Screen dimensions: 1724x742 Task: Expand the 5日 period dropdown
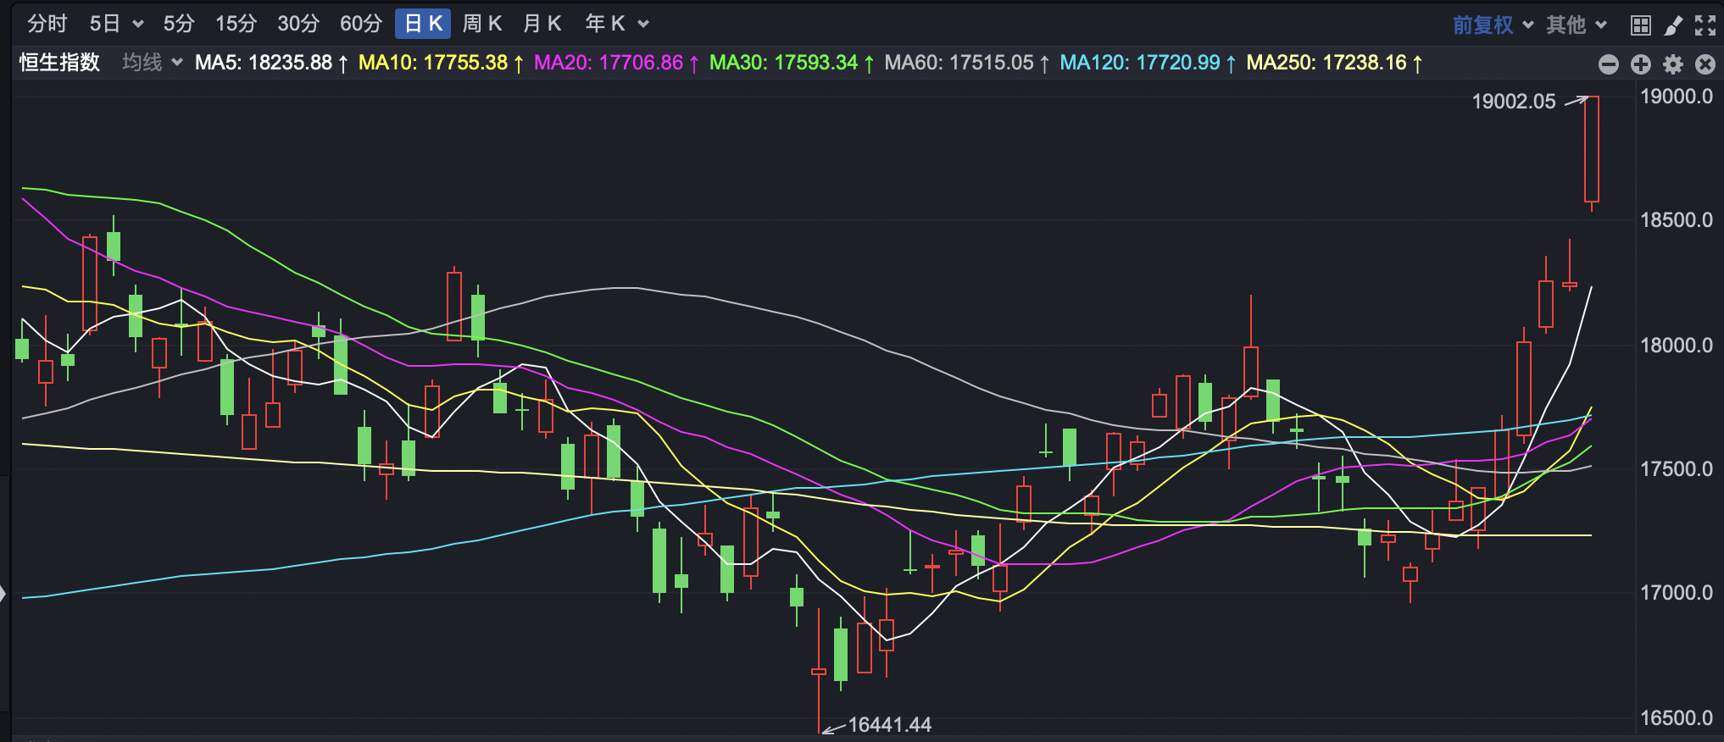(x=137, y=24)
